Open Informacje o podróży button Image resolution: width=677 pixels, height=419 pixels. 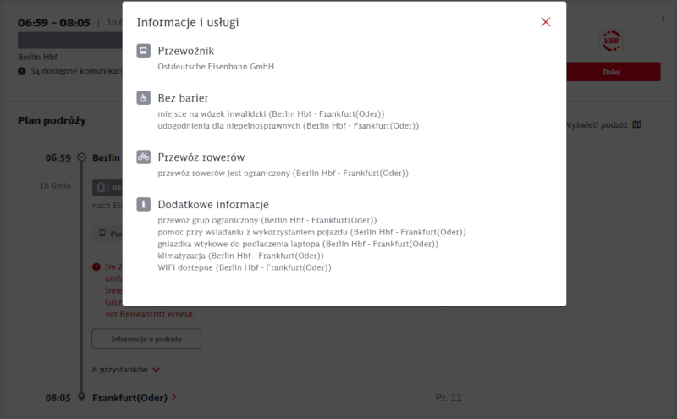[x=146, y=339]
